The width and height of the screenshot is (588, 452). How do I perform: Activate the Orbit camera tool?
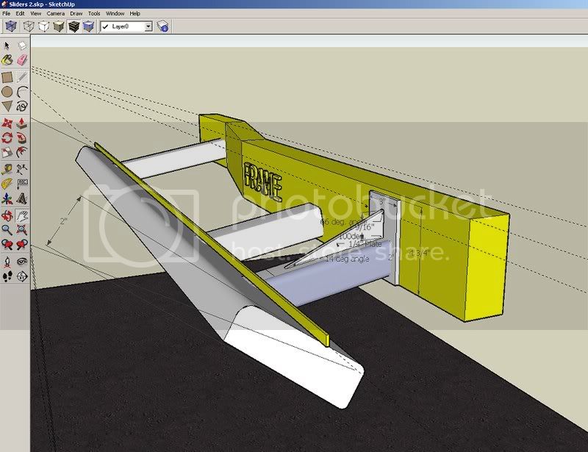click(x=7, y=215)
